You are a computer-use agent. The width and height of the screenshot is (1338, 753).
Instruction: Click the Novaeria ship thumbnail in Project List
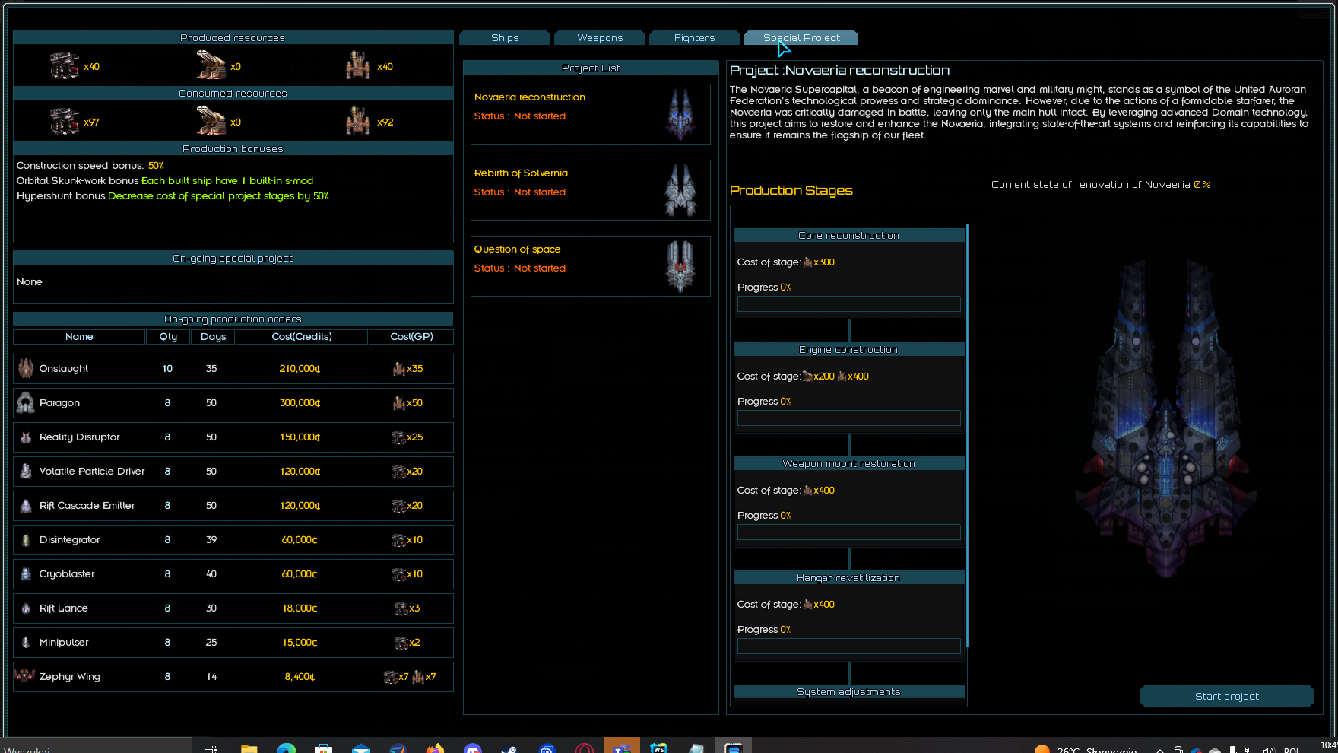pyautogui.click(x=680, y=114)
